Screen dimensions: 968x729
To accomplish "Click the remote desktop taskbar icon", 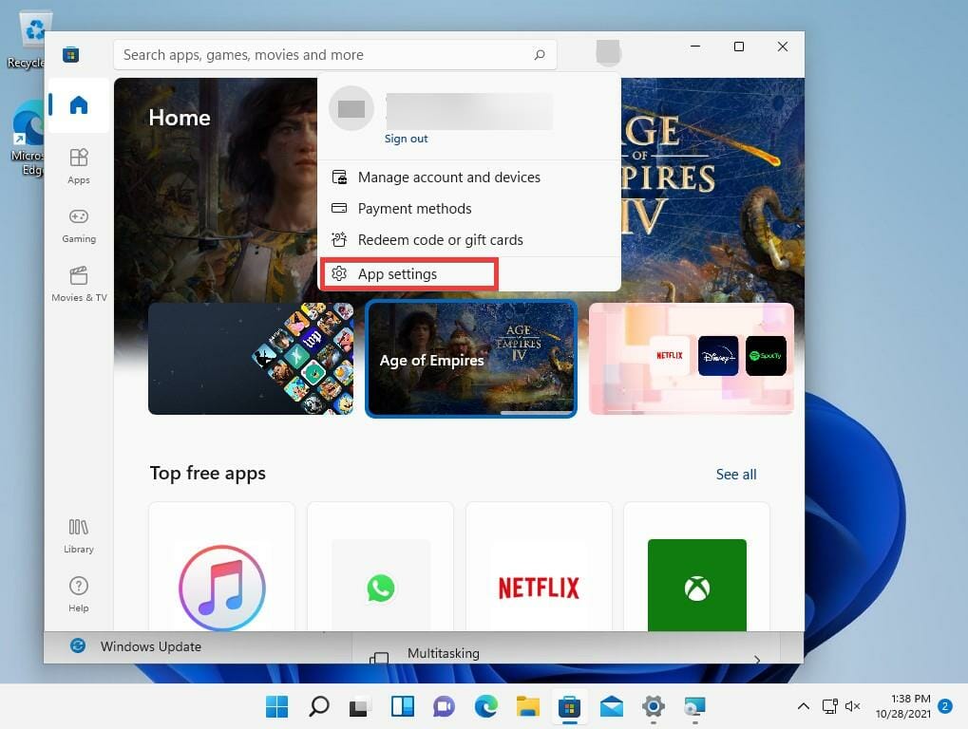I will [x=695, y=706].
